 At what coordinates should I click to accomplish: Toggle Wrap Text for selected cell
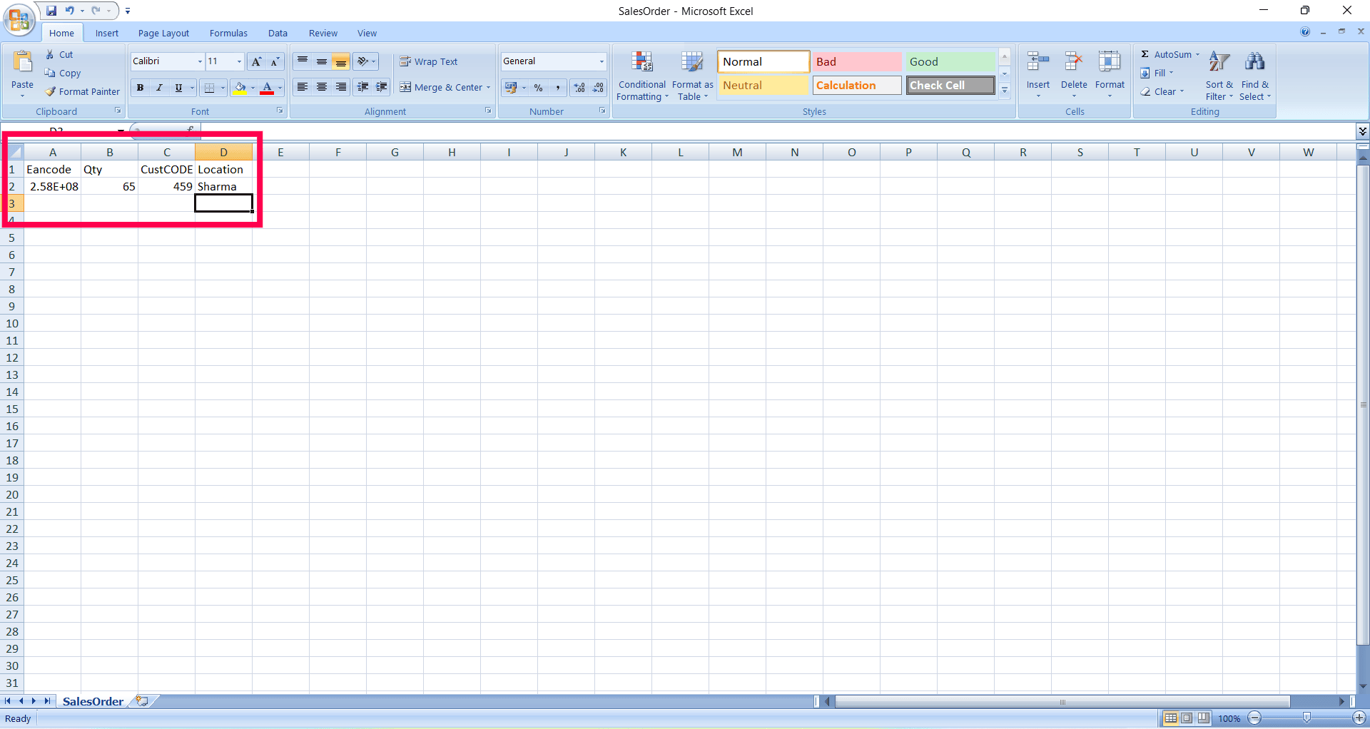[429, 61]
